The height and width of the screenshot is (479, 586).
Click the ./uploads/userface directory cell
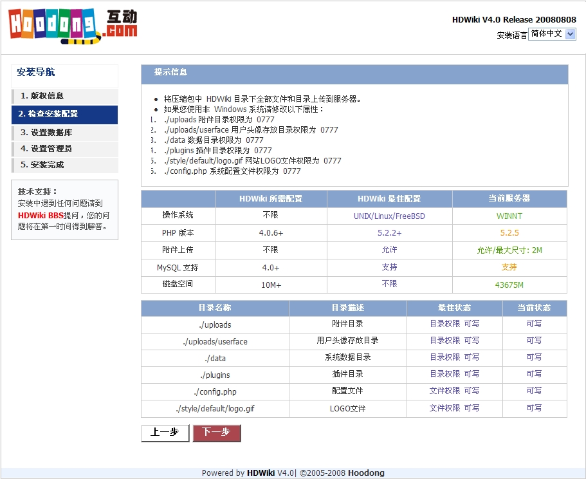coord(215,342)
